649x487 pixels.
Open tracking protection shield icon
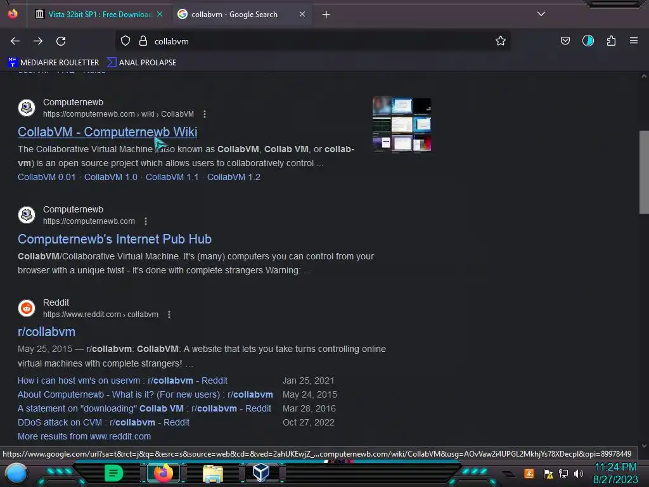coord(125,41)
